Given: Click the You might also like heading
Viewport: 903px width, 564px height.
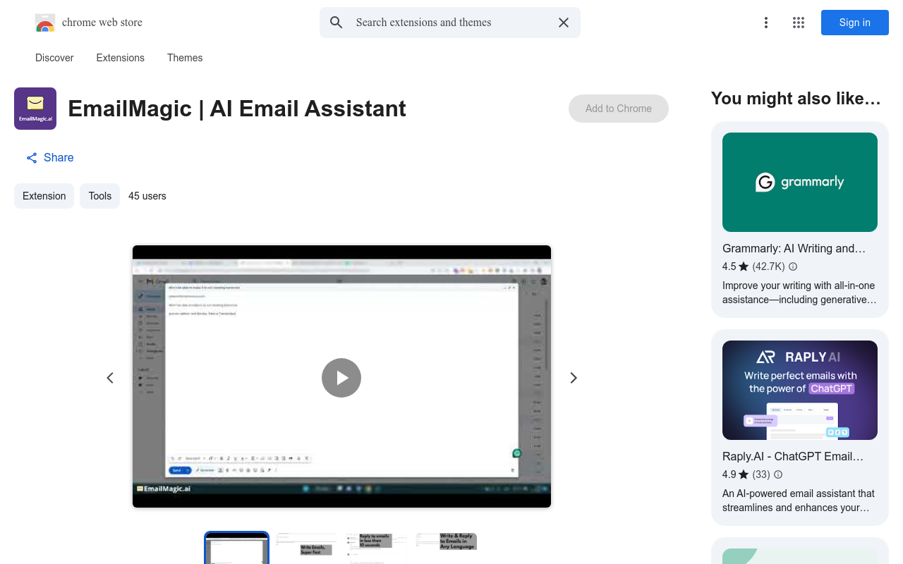Looking at the screenshot, I should coord(796,99).
